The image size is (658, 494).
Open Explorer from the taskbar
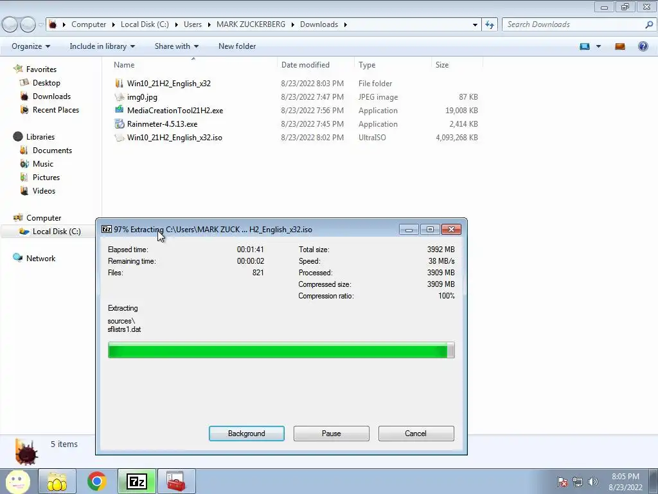coord(57,481)
